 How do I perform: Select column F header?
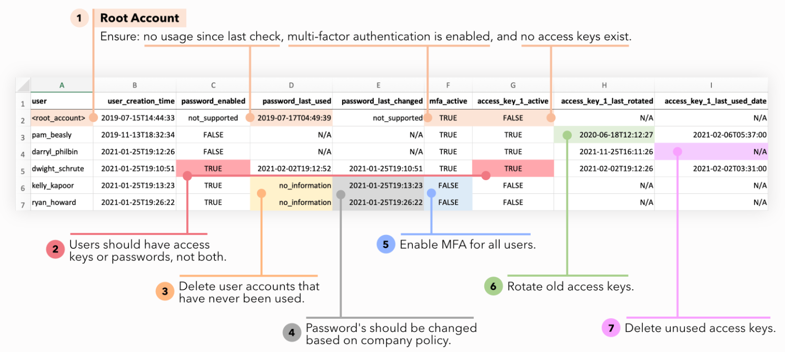[448, 85]
